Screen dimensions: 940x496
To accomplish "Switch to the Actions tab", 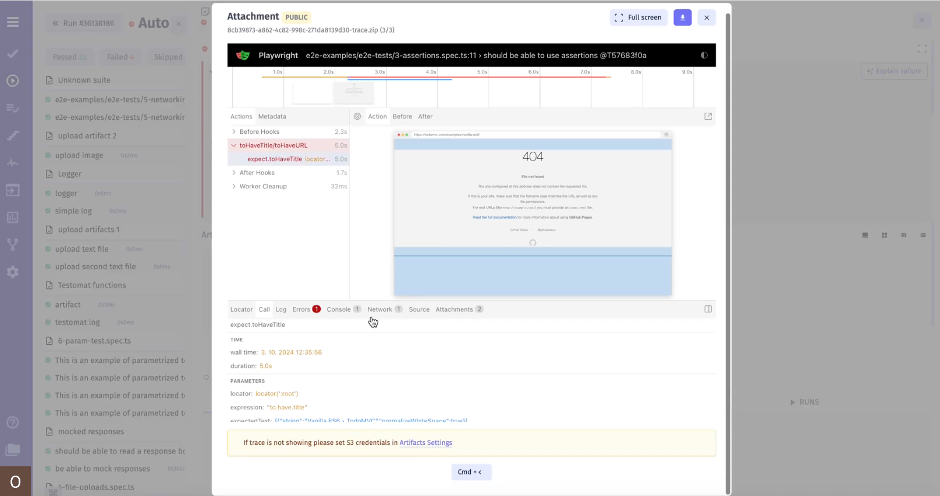I will (x=241, y=116).
